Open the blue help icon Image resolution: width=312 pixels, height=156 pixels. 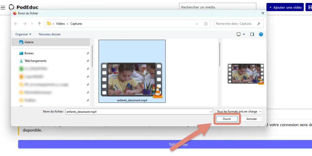click(261, 34)
